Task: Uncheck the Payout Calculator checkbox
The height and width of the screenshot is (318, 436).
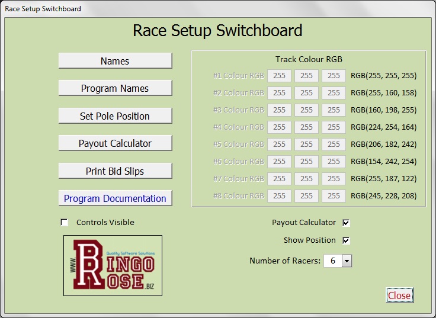Action: coord(347,223)
